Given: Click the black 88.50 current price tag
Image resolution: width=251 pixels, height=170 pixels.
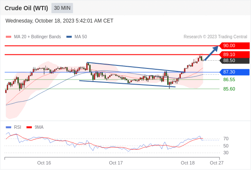Looking at the screenshot, I should [x=234, y=61].
